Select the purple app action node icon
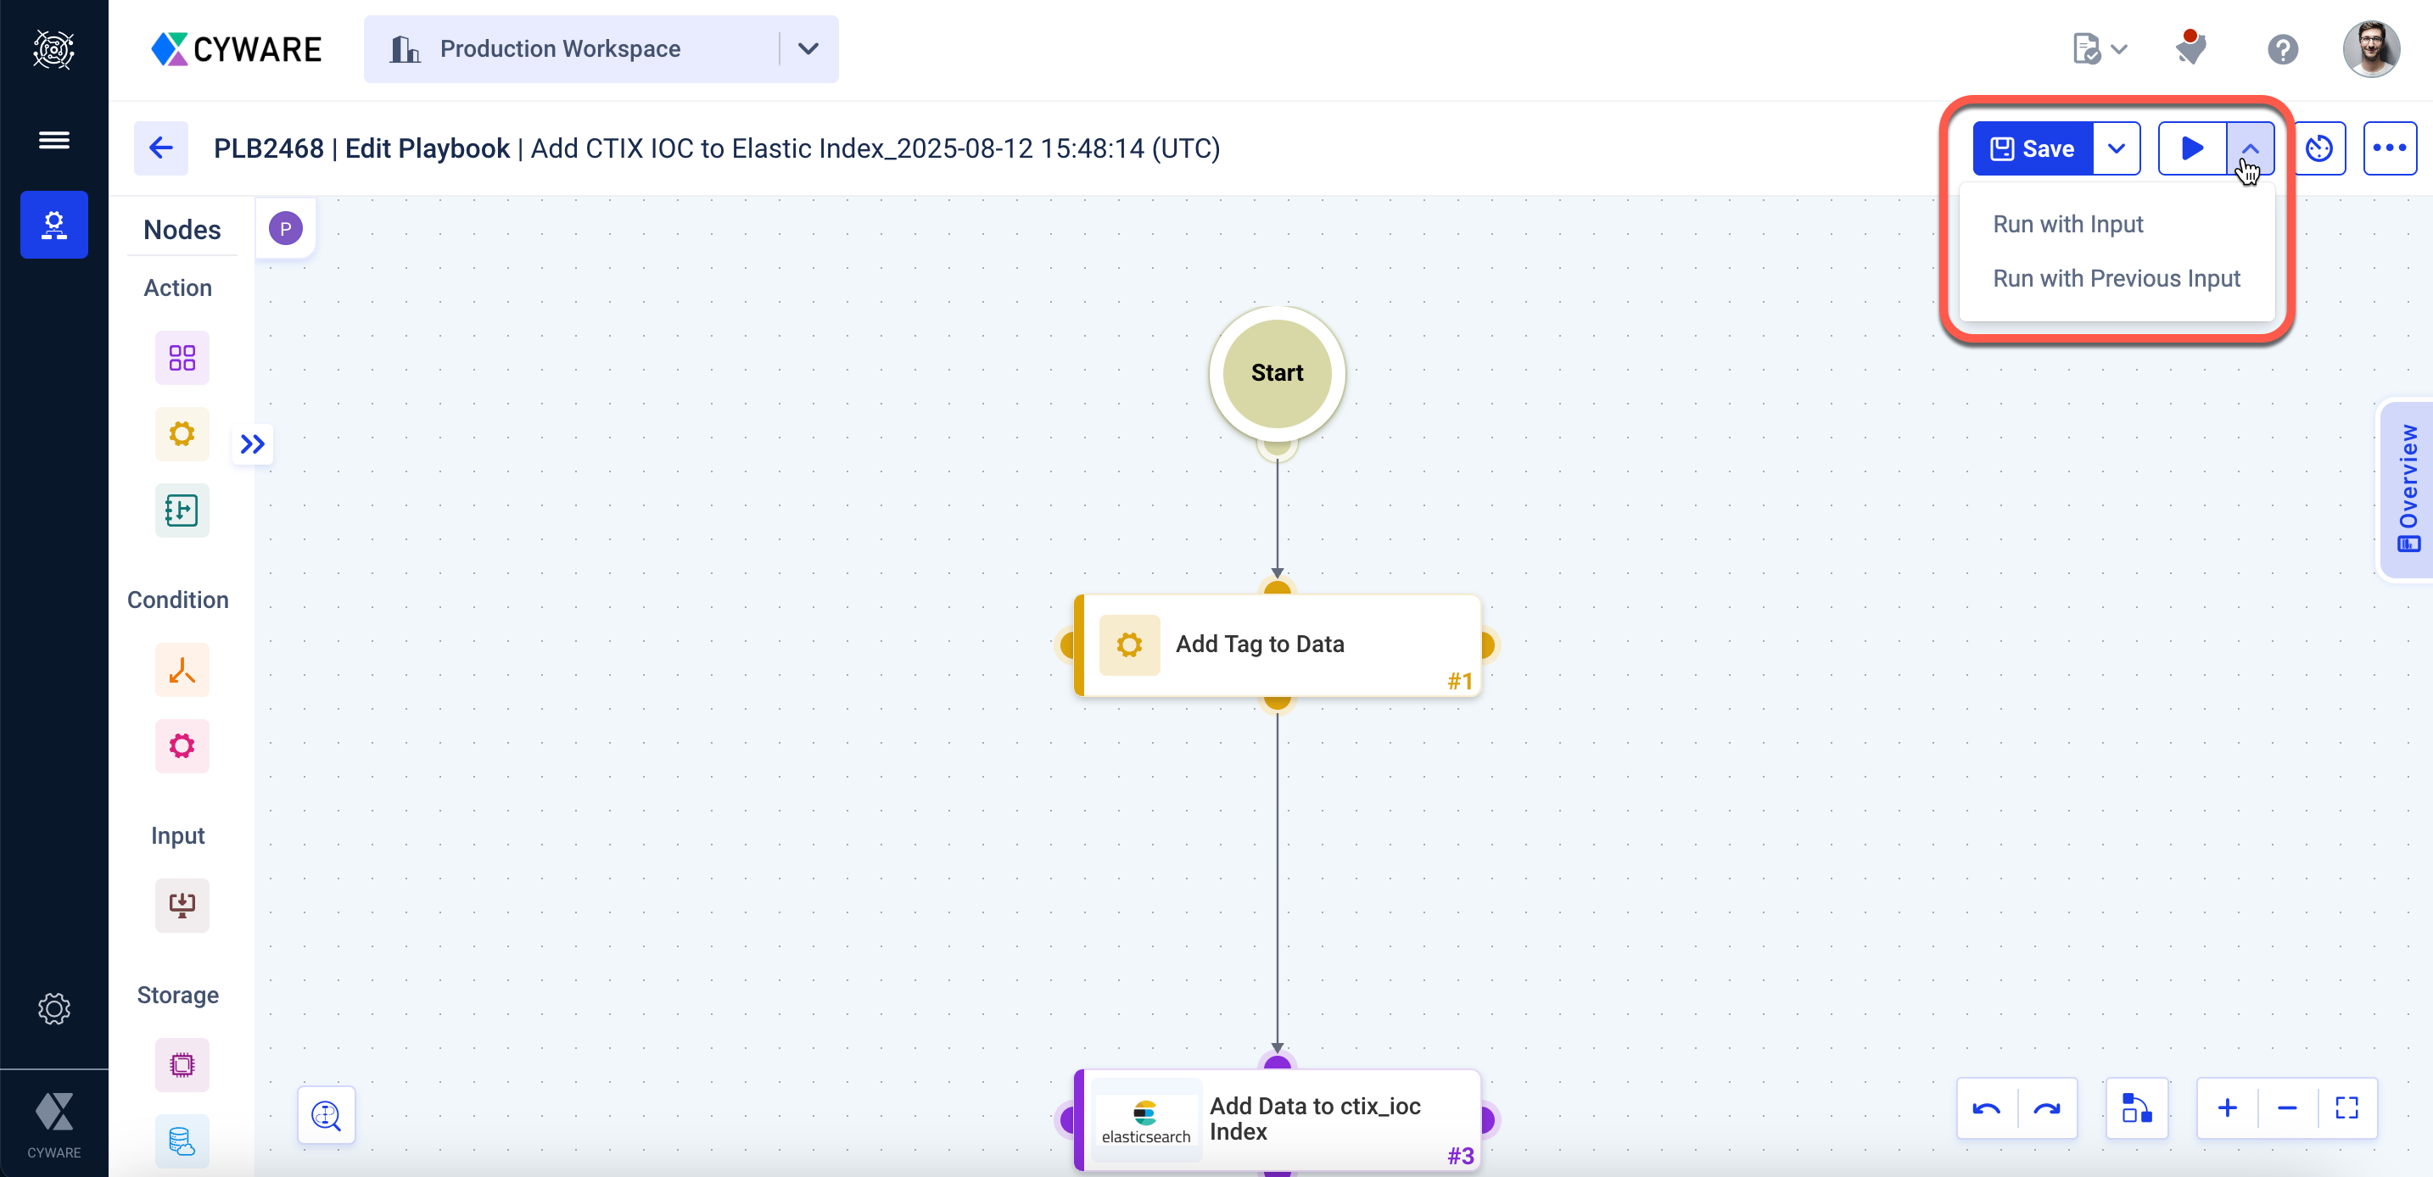This screenshot has height=1177, width=2433. click(182, 358)
